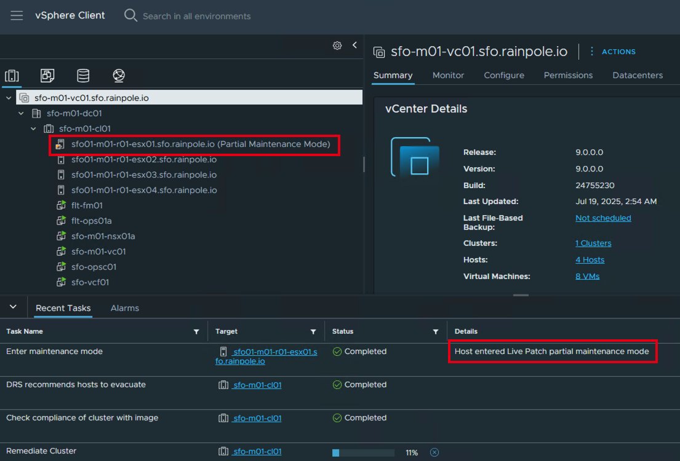
Task: Filter the Status column
Action: (436, 332)
